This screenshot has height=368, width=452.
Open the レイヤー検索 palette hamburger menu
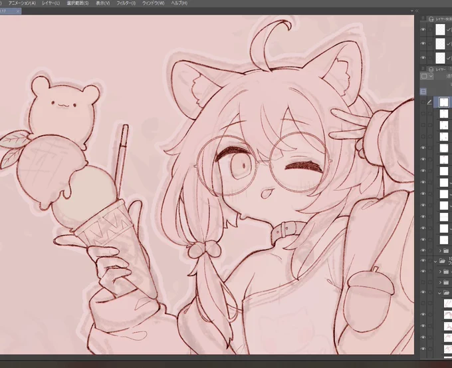(x=423, y=18)
